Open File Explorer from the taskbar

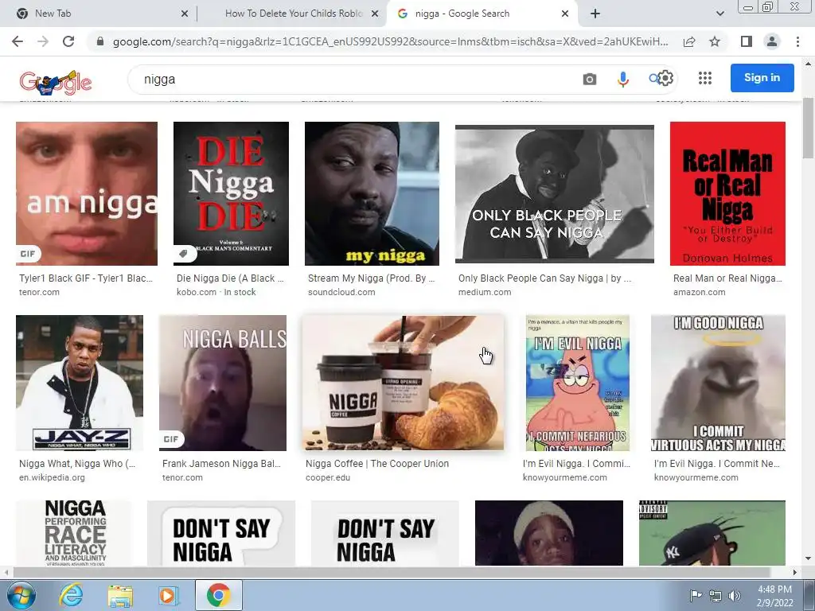click(x=120, y=595)
